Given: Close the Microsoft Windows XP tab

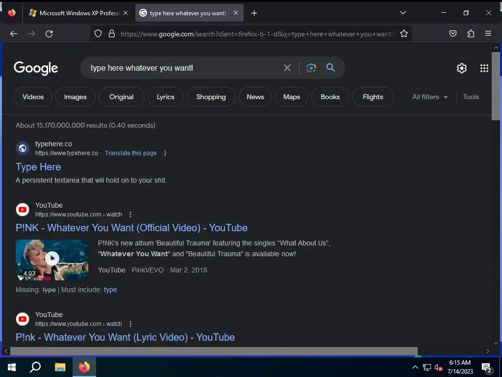Looking at the screenshot, I should (x=125, y=13).
